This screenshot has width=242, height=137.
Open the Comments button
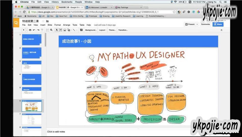tap(205, 24)
